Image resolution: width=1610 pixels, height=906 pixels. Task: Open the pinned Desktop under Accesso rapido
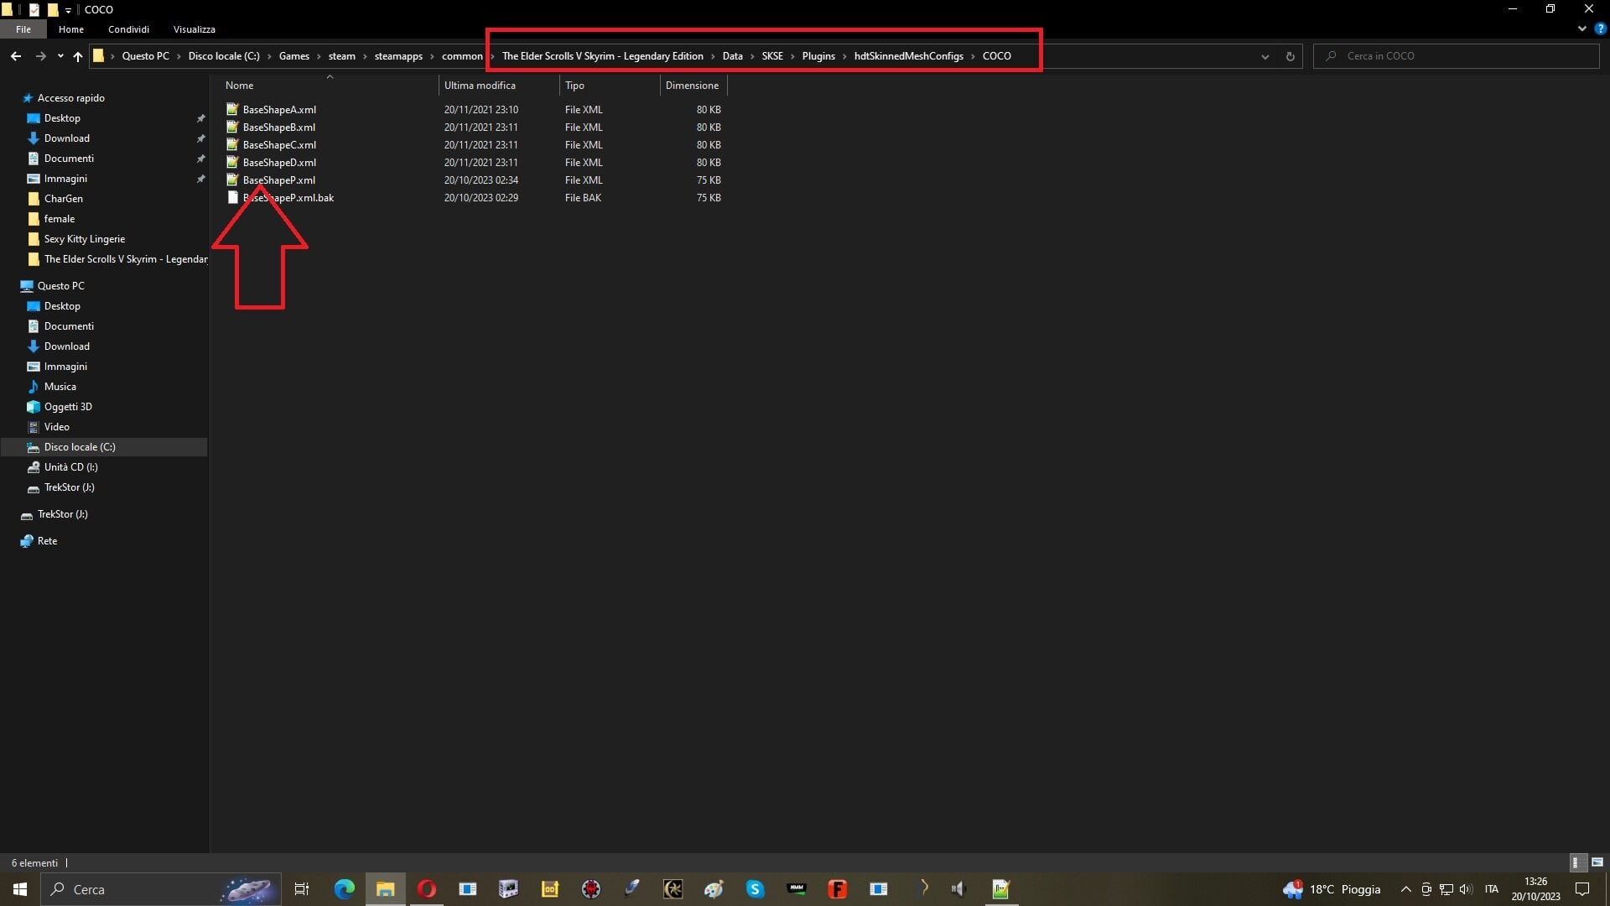coord(62,118)
